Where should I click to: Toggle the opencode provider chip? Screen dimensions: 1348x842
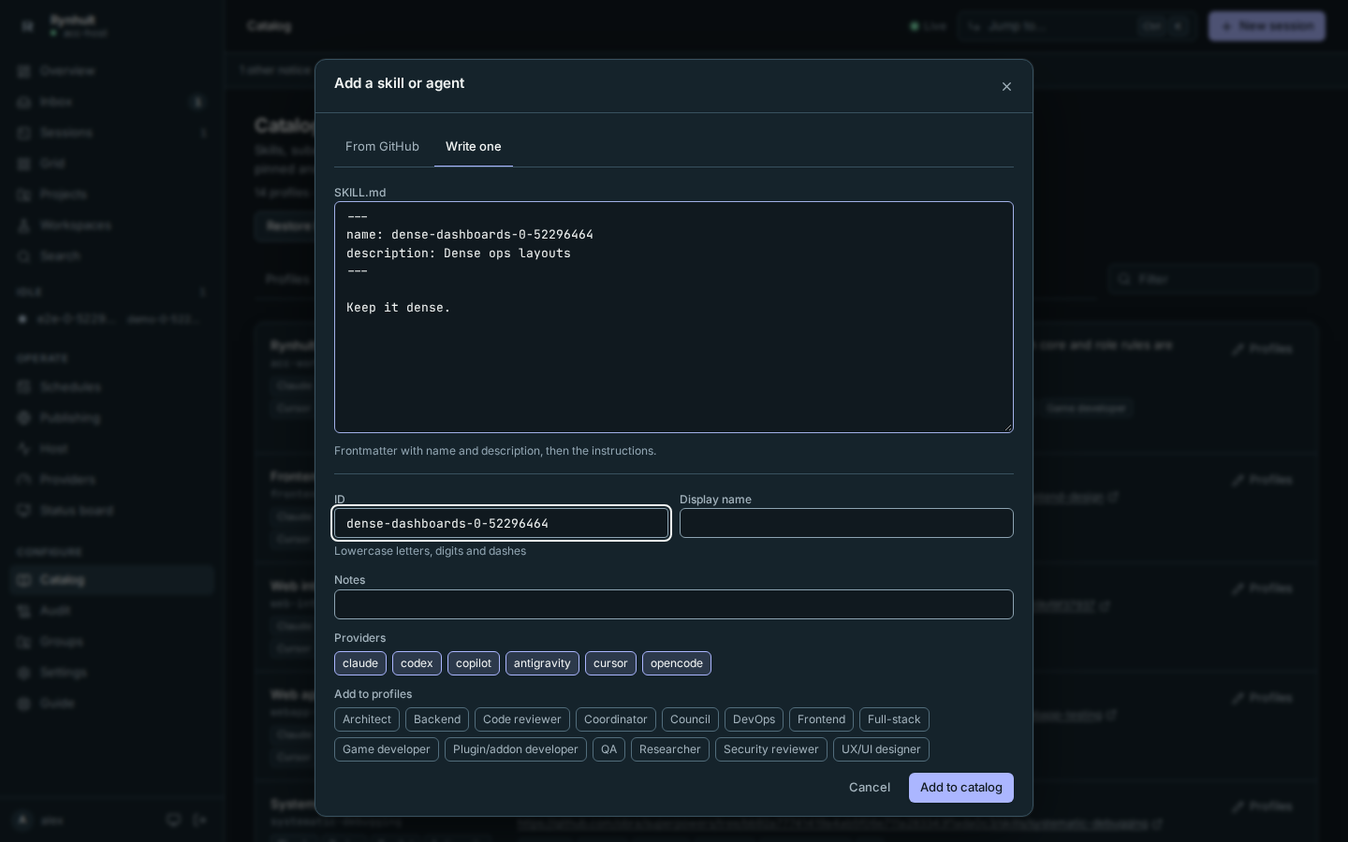[x=677, y=663]
